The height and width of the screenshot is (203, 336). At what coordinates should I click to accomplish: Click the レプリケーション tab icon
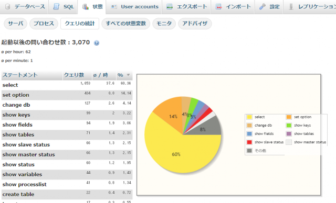click(x=291, y=7)
